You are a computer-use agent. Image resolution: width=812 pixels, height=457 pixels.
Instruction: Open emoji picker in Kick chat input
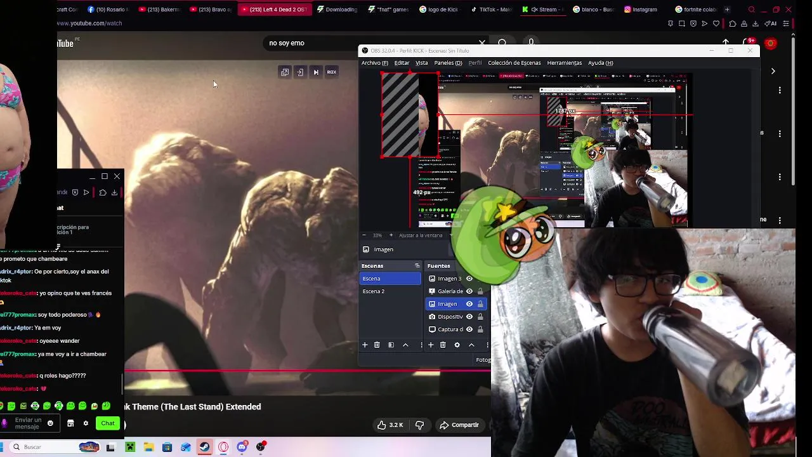(x=50, y=423)
